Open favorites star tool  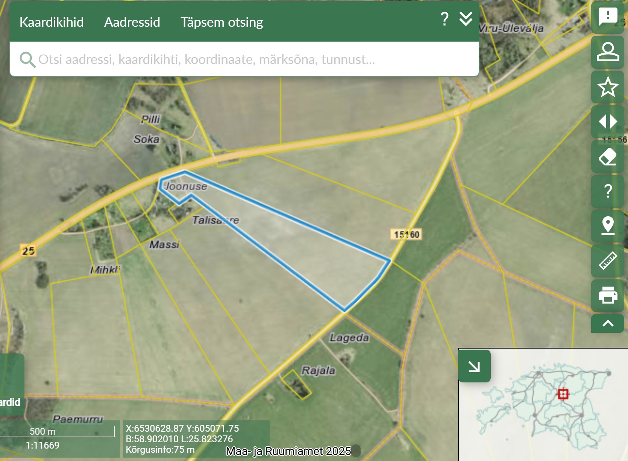(608, 87)
